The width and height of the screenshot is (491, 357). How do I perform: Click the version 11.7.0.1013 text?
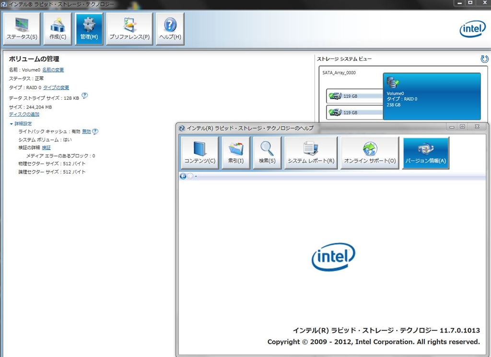(460, 330)
